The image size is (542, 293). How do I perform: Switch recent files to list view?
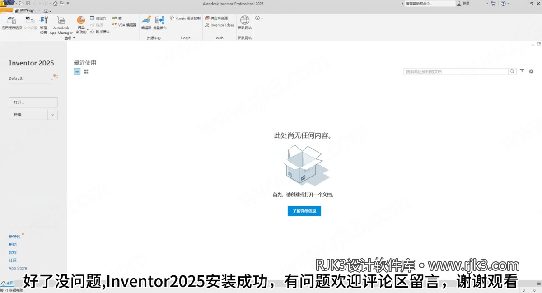coord(77,71)
